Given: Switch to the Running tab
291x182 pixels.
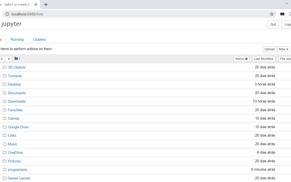Looking at the screenshot, I should (x=17, y=39).
